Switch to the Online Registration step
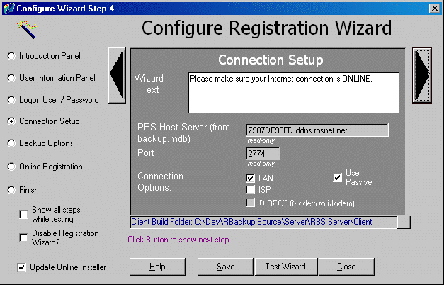The height and width of the screenshot is (285, 444). [x=11, y=167]
